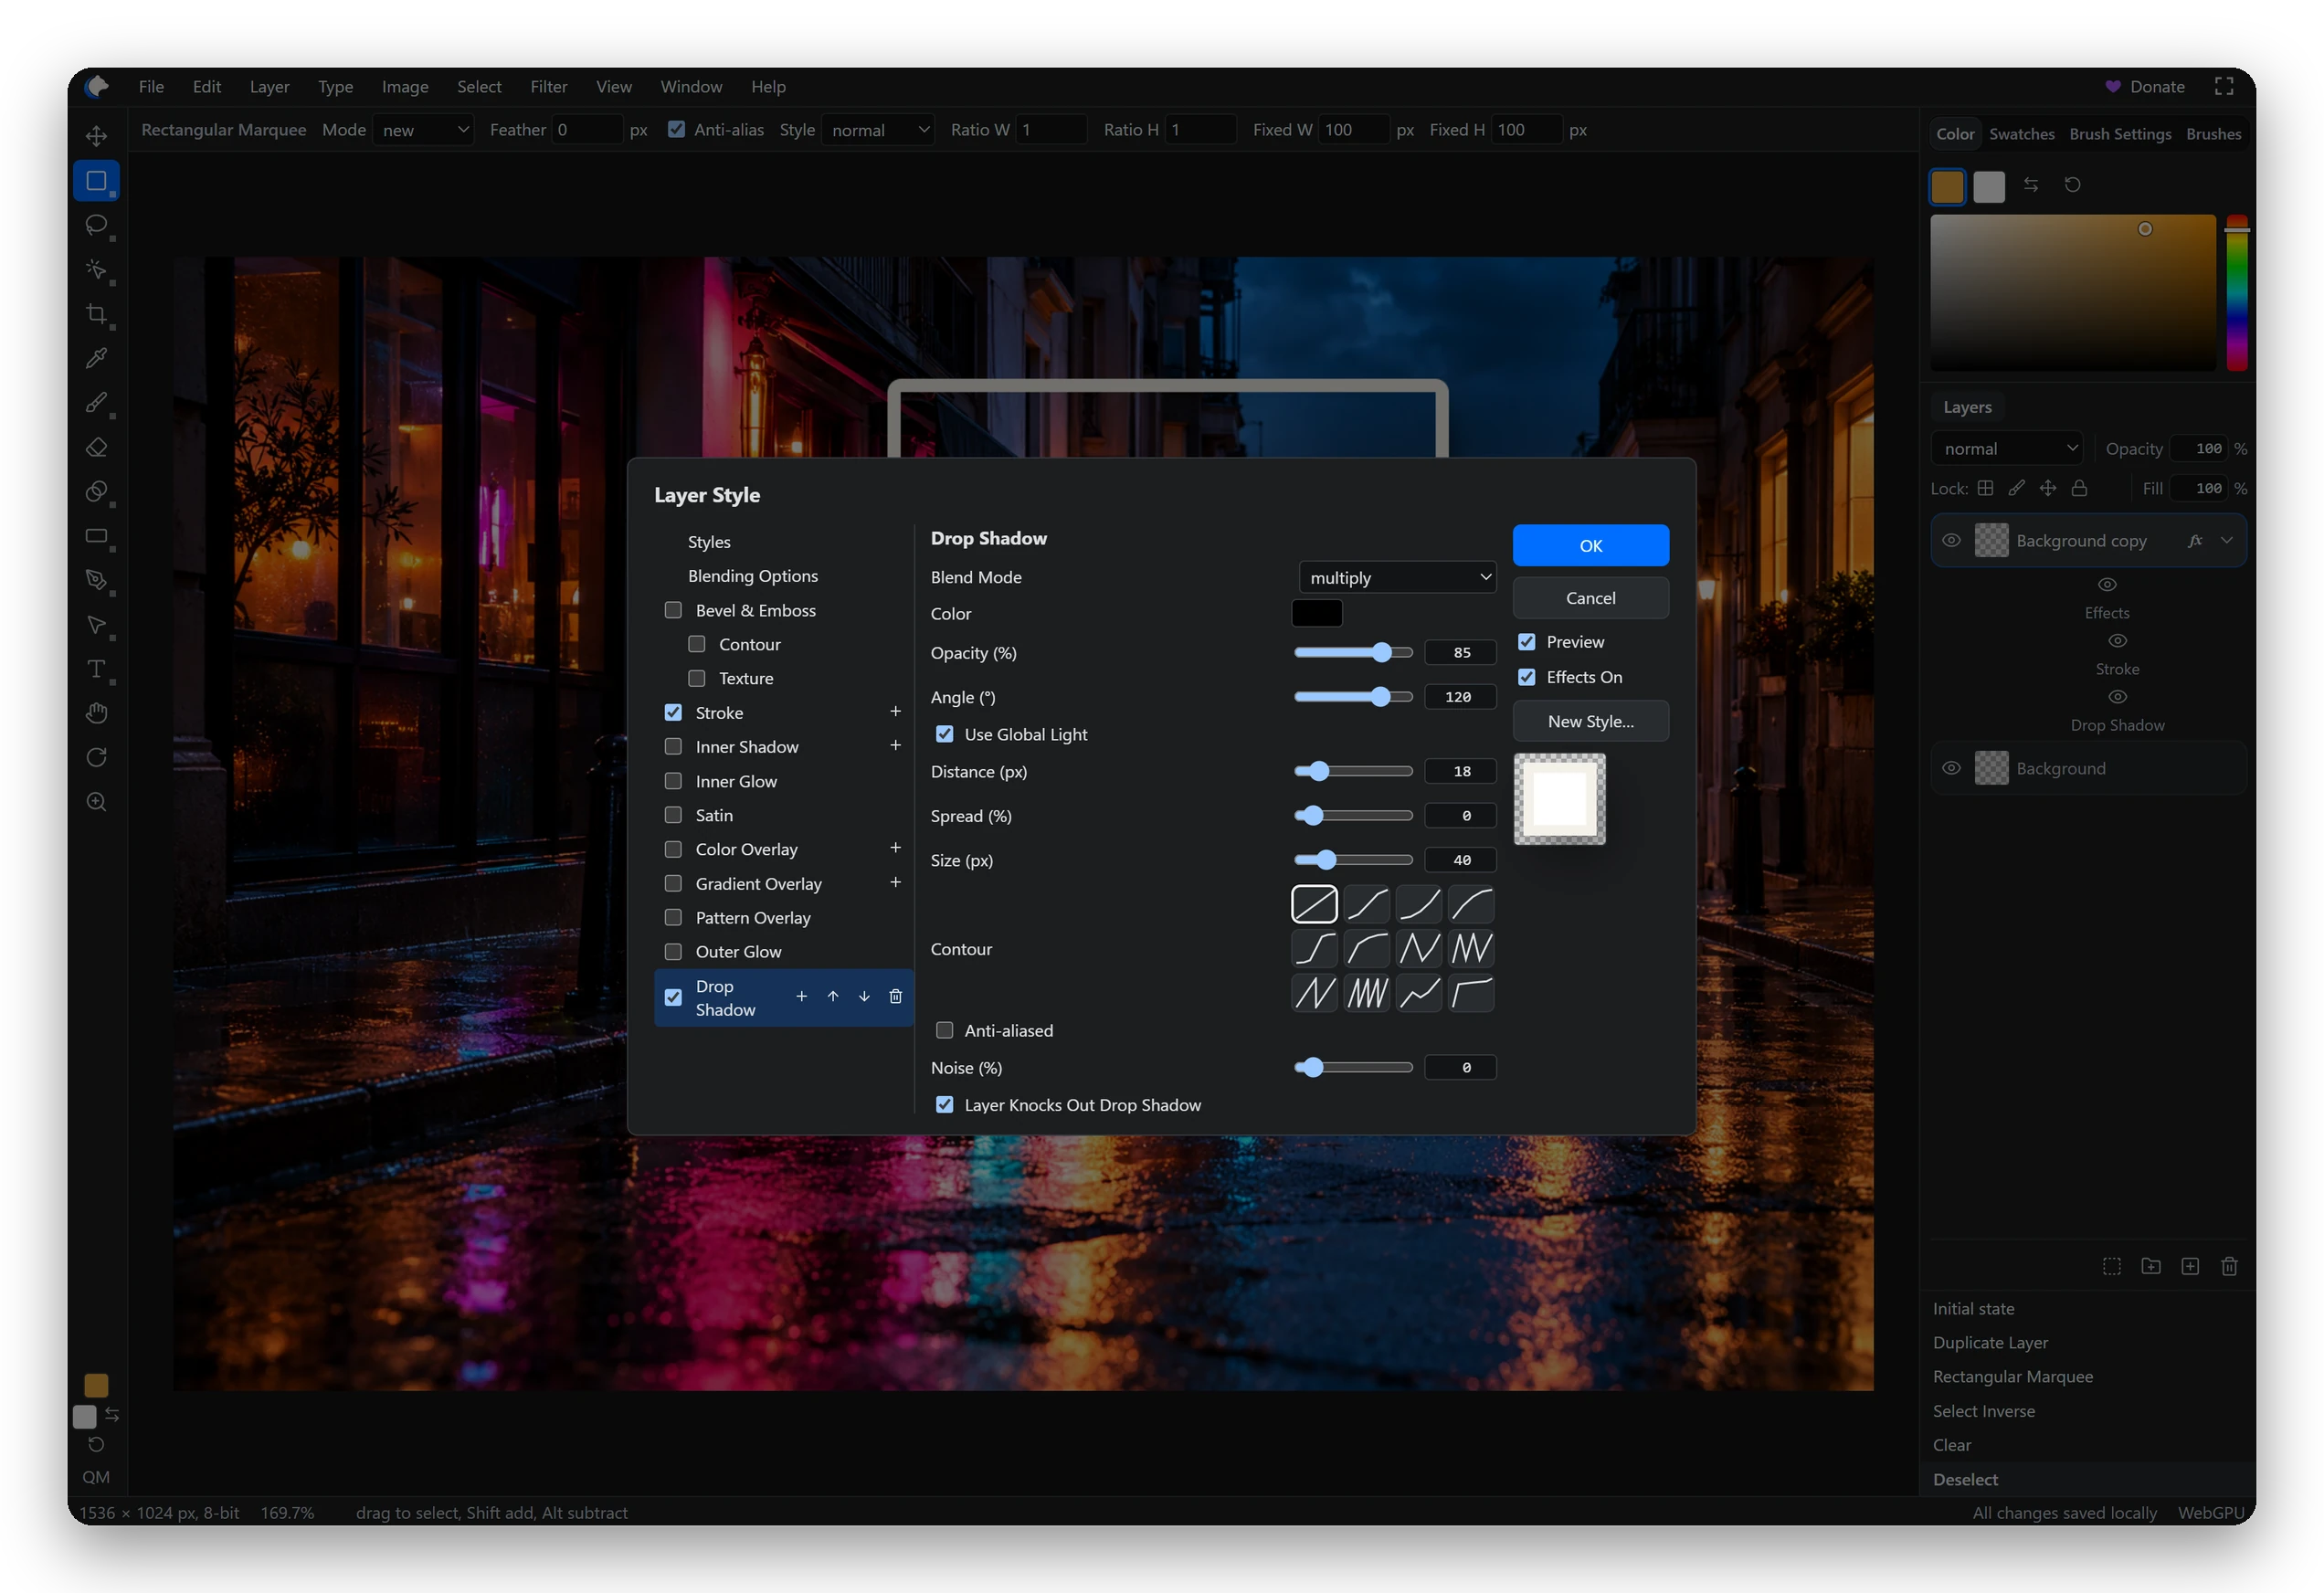Image resolution: width=2324 pixels, height=1593 pixels.
Task: Open the drop shadow Color swatch
Action: [x=1317, y=613]
